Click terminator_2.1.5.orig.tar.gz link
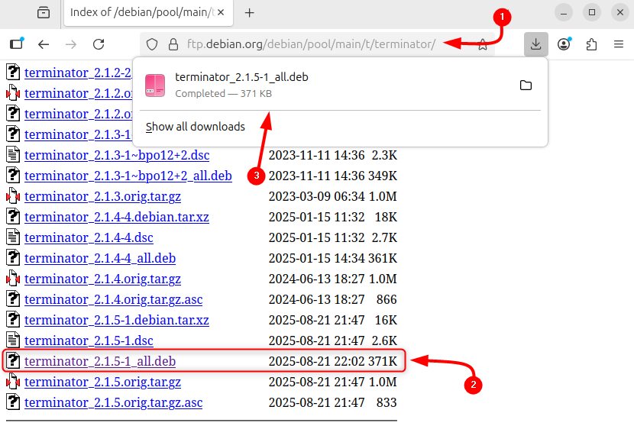 [102, 382]
